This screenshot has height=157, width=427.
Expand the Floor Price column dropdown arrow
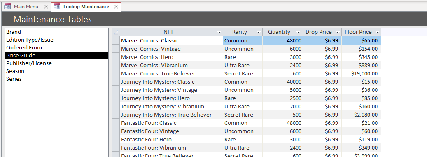(x=377, y=32)
